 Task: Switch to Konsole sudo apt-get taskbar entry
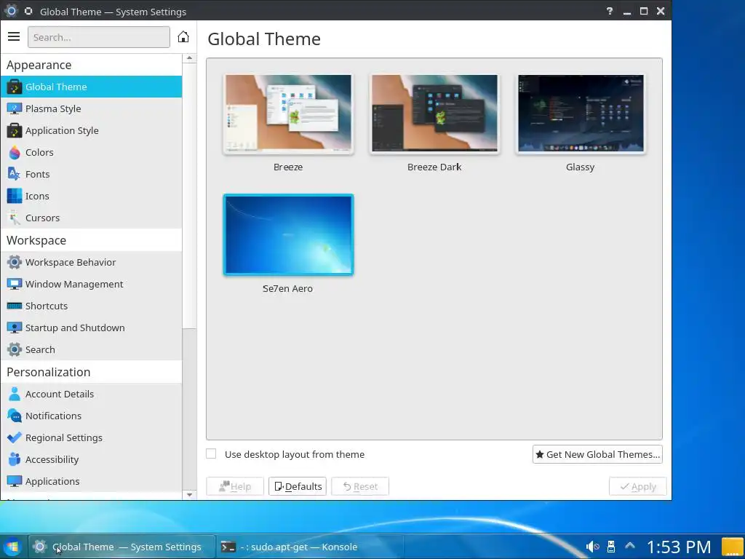[310, 547]
